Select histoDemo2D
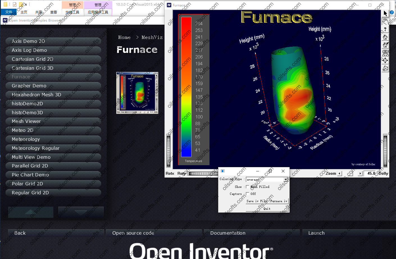Screen dimensions: 396x259 click(x=53, y=104)
